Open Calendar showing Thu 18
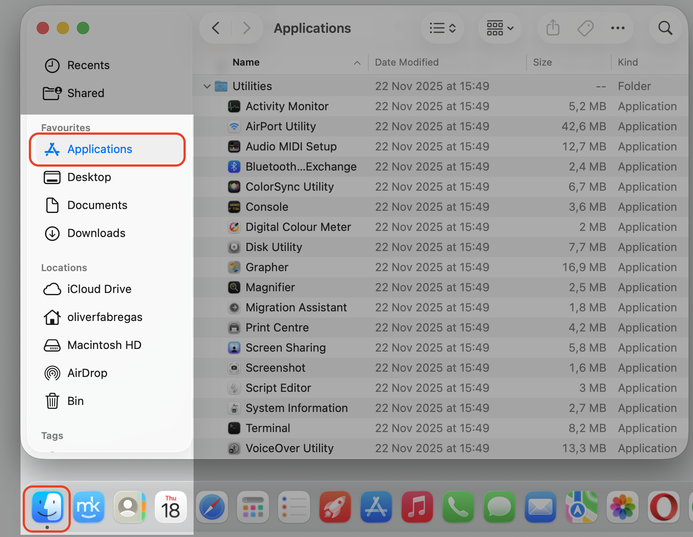This screenshot has width=693, height=537. pos(171,507)
